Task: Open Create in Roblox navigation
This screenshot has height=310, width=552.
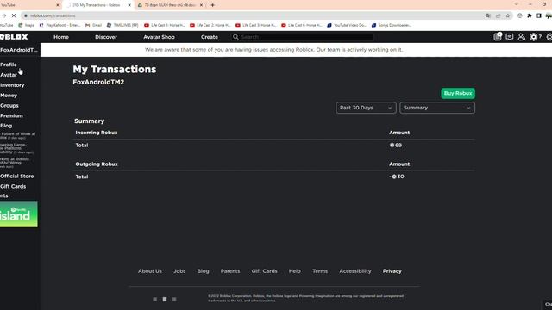Action: tap(210, 37)
